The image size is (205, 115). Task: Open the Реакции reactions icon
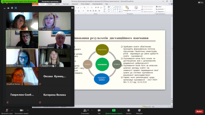(x=139, y=111)
